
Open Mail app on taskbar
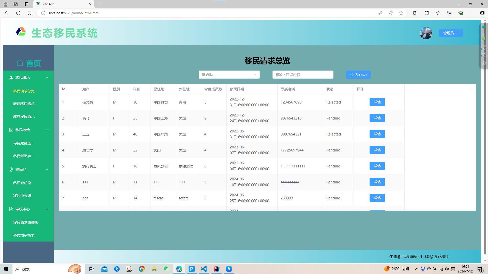click(x=104, y=269)
